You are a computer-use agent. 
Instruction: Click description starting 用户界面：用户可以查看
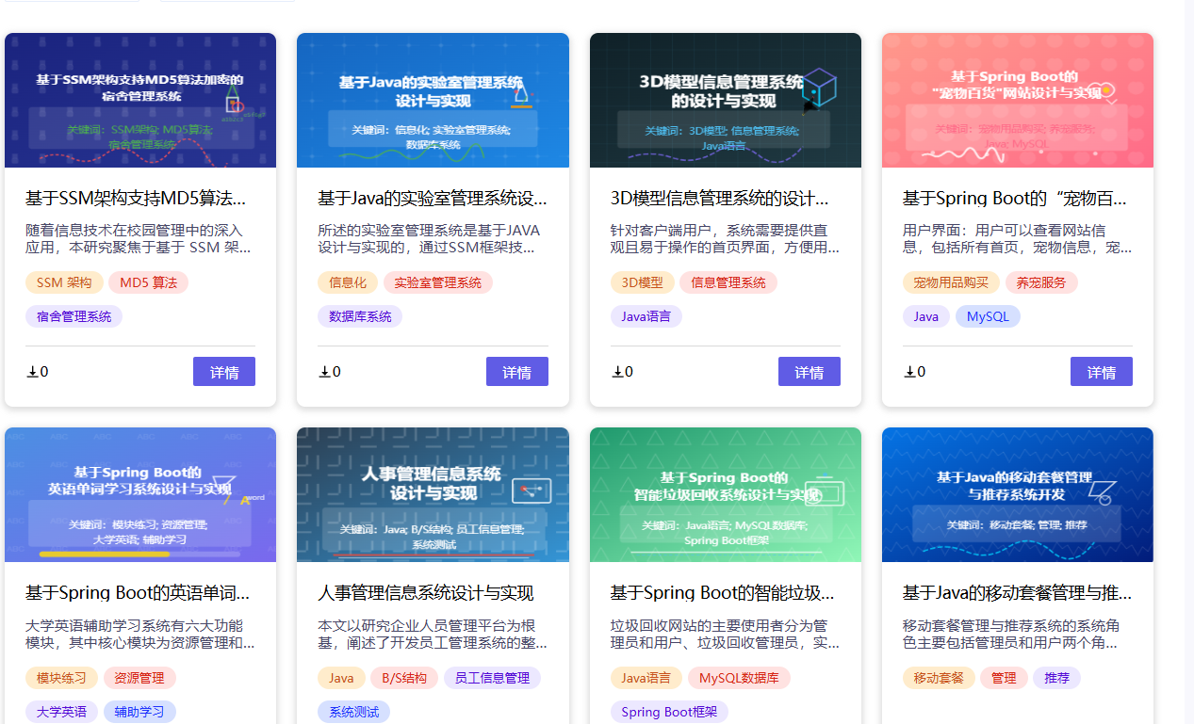[x=1018, y=239]
